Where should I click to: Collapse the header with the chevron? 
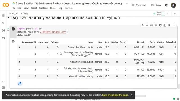click(175, 13)
